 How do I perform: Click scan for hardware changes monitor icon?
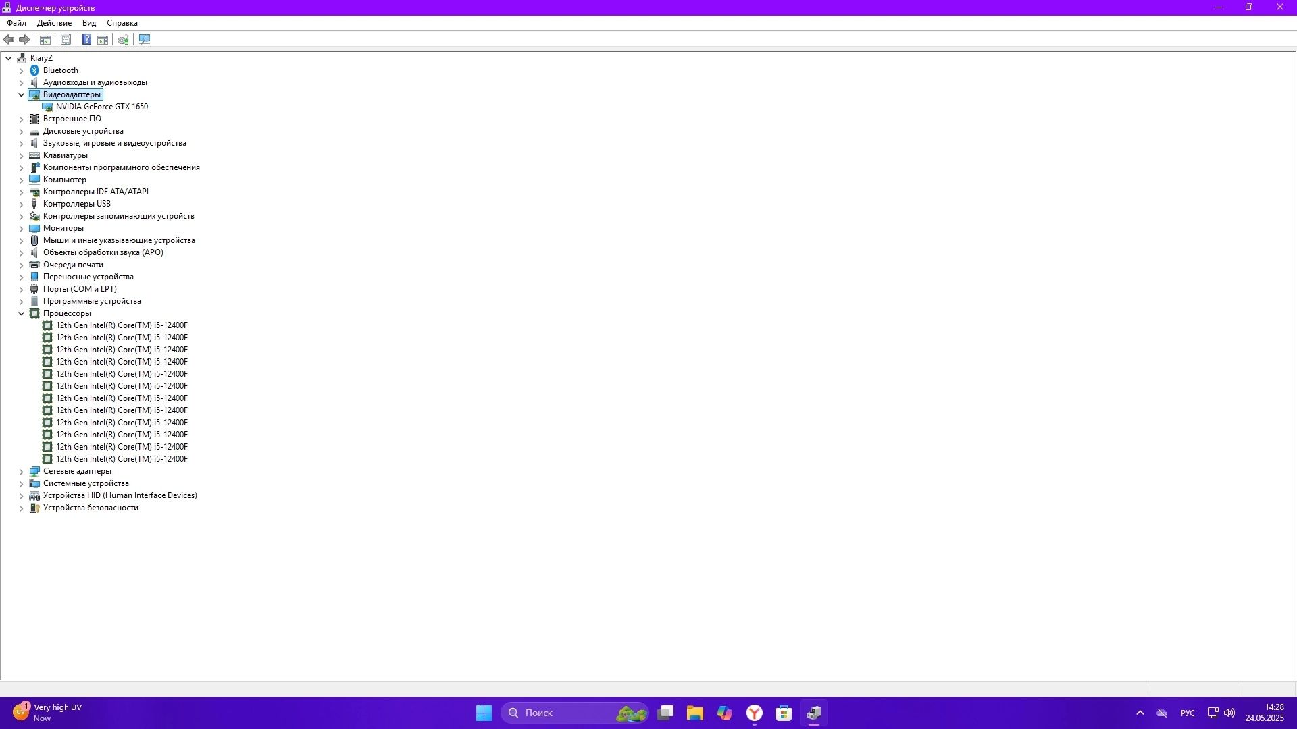tap(145, 40)
